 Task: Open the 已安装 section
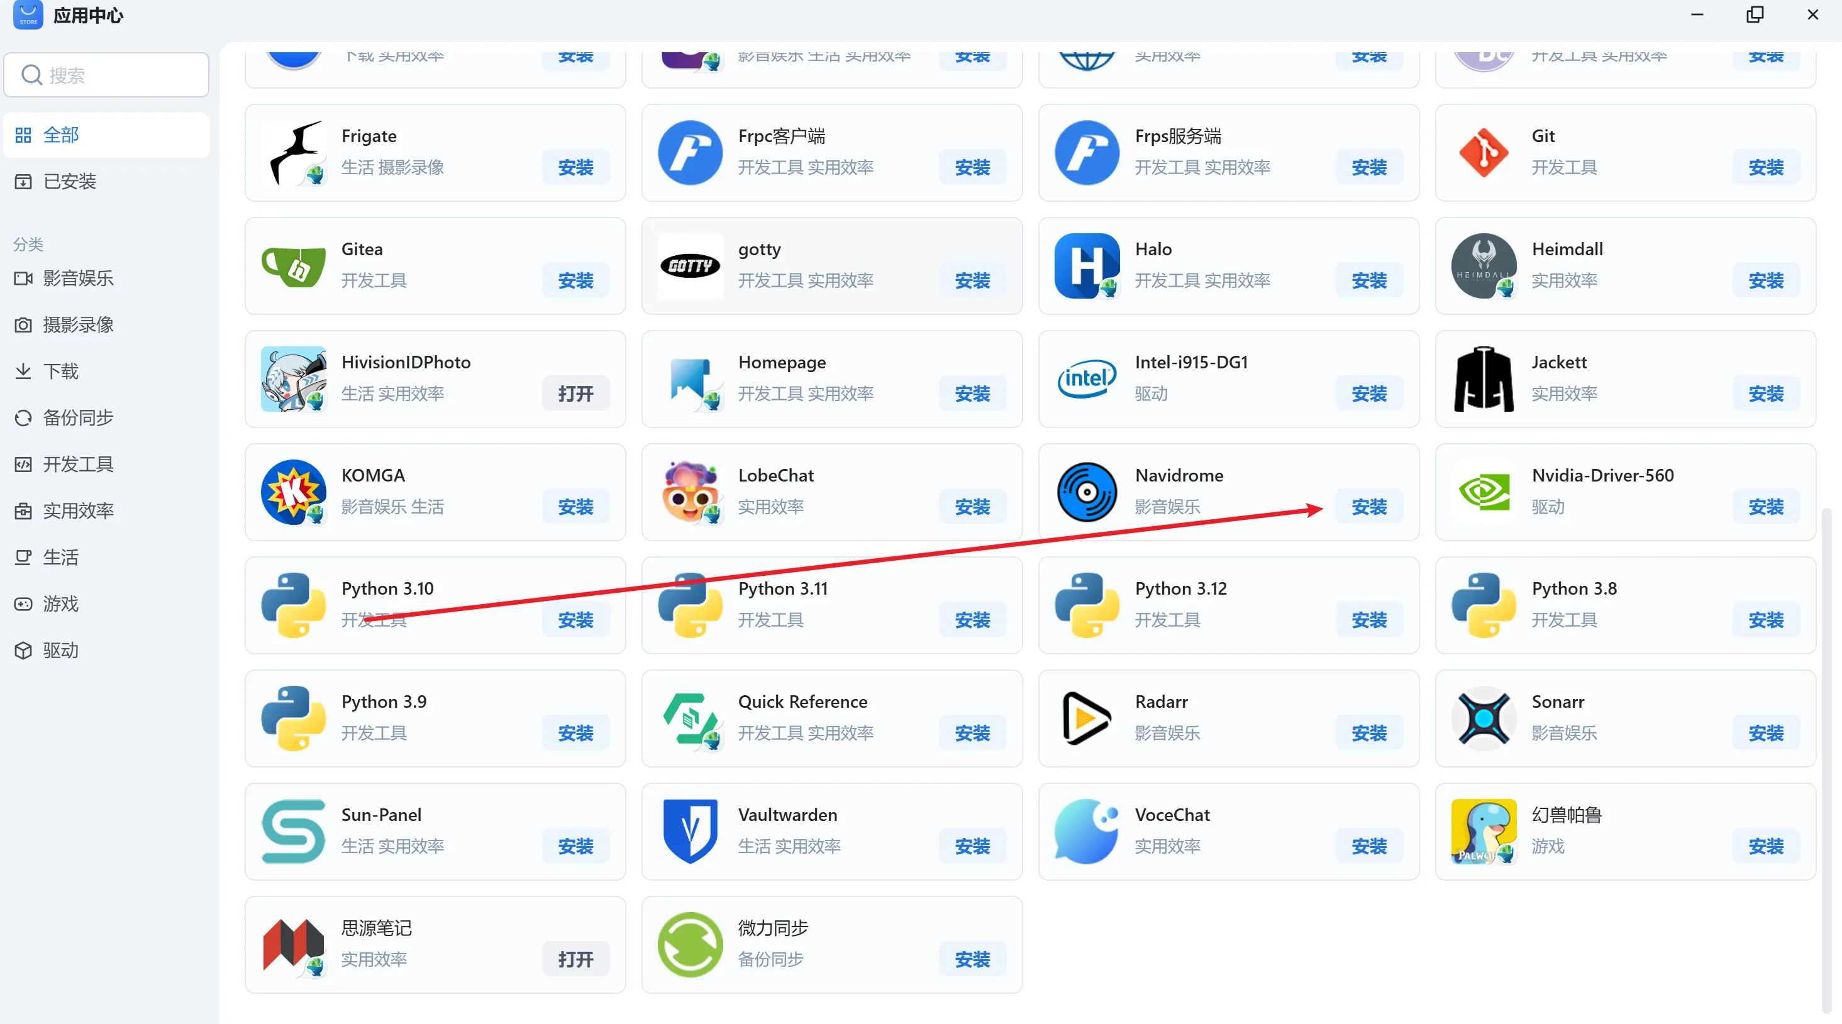point(106,182)
